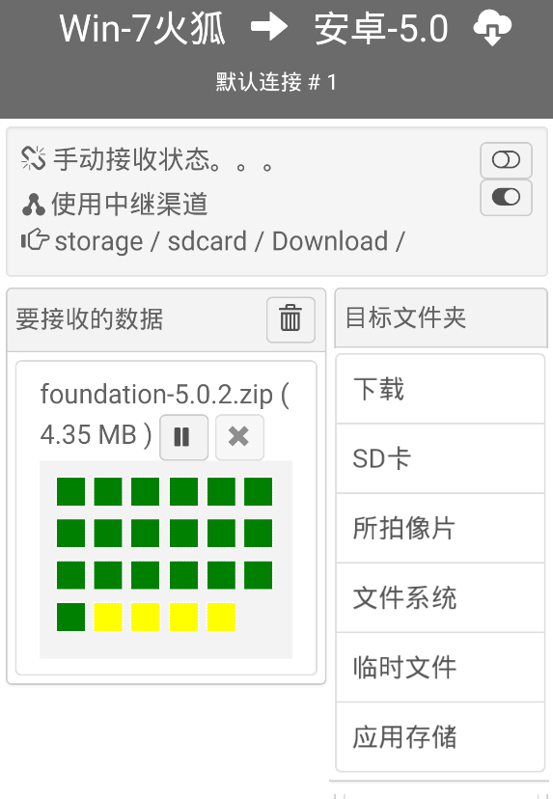Viewport: 553px width, 799px height.
Task: Click the trash icon to clear received data
Action: [x=290, y=319]
